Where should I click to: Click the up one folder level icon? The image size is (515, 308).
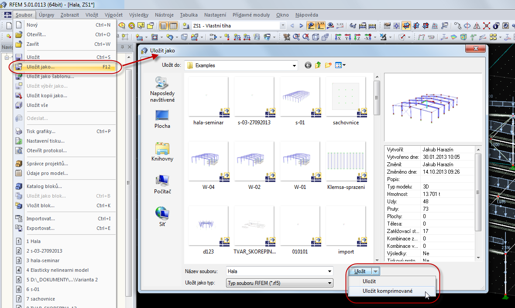[x=318, y=65]
